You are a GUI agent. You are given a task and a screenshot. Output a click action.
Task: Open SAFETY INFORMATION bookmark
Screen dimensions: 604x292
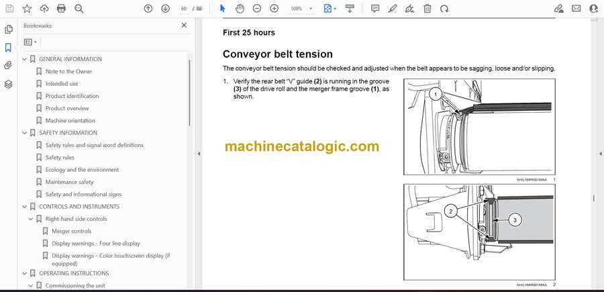coord(68,133)
